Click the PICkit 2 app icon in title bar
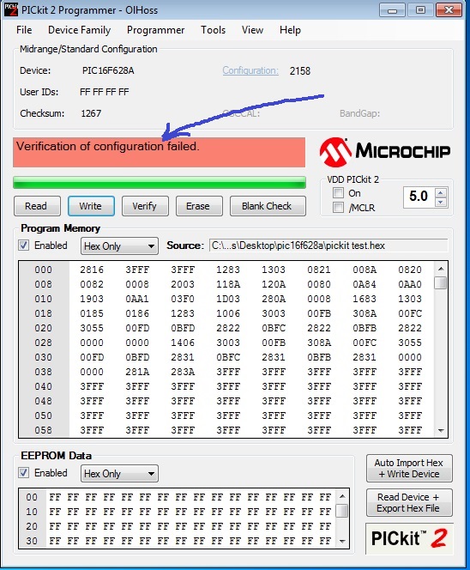The image size is (470, 570). (x=11, y=9)
